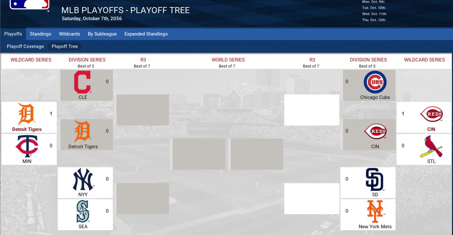Select the Playoff Tree sub-tab
Screen dimensions: 453x235
[x=65, y=46]
